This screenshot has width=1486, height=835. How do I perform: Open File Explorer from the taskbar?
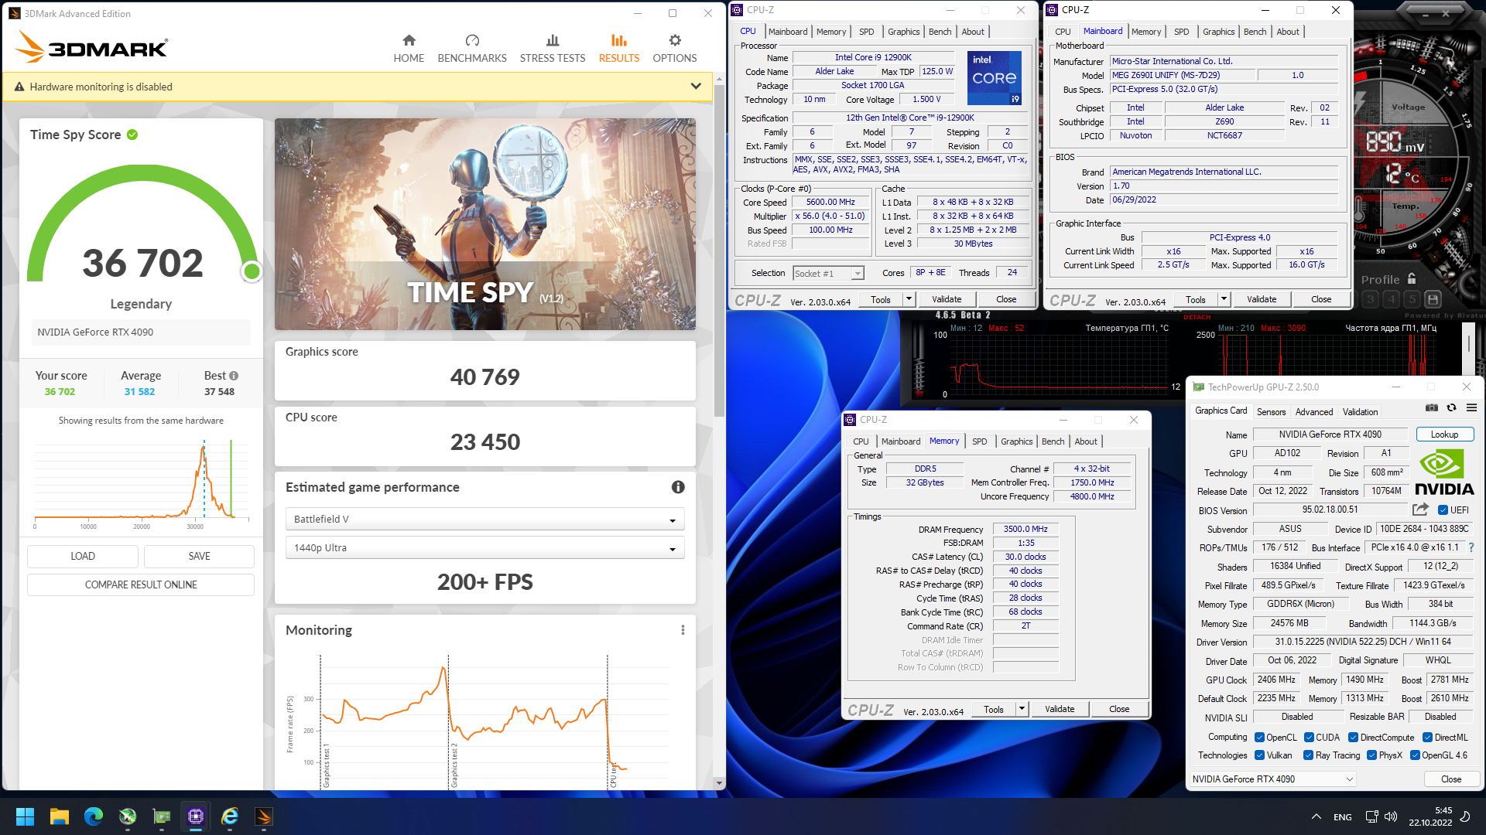(x=60, y=816)
